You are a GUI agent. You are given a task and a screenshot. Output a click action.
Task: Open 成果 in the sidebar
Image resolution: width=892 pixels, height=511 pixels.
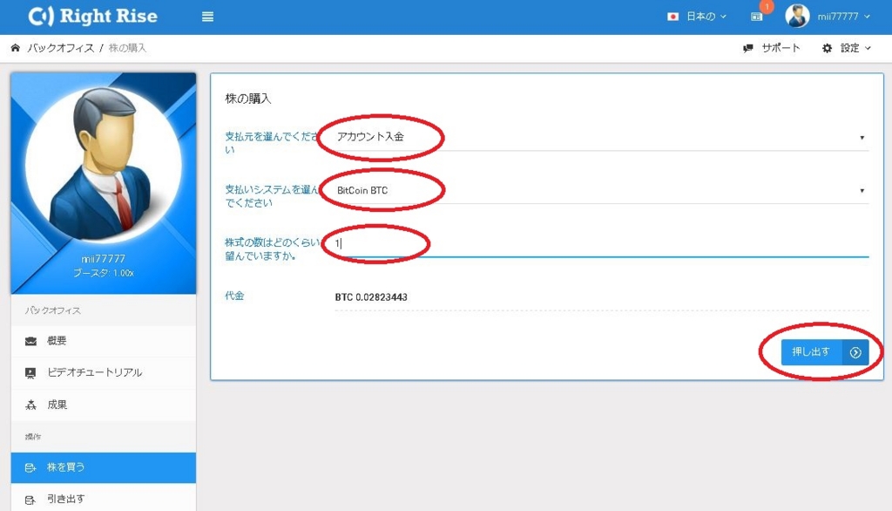pos(104,405)
